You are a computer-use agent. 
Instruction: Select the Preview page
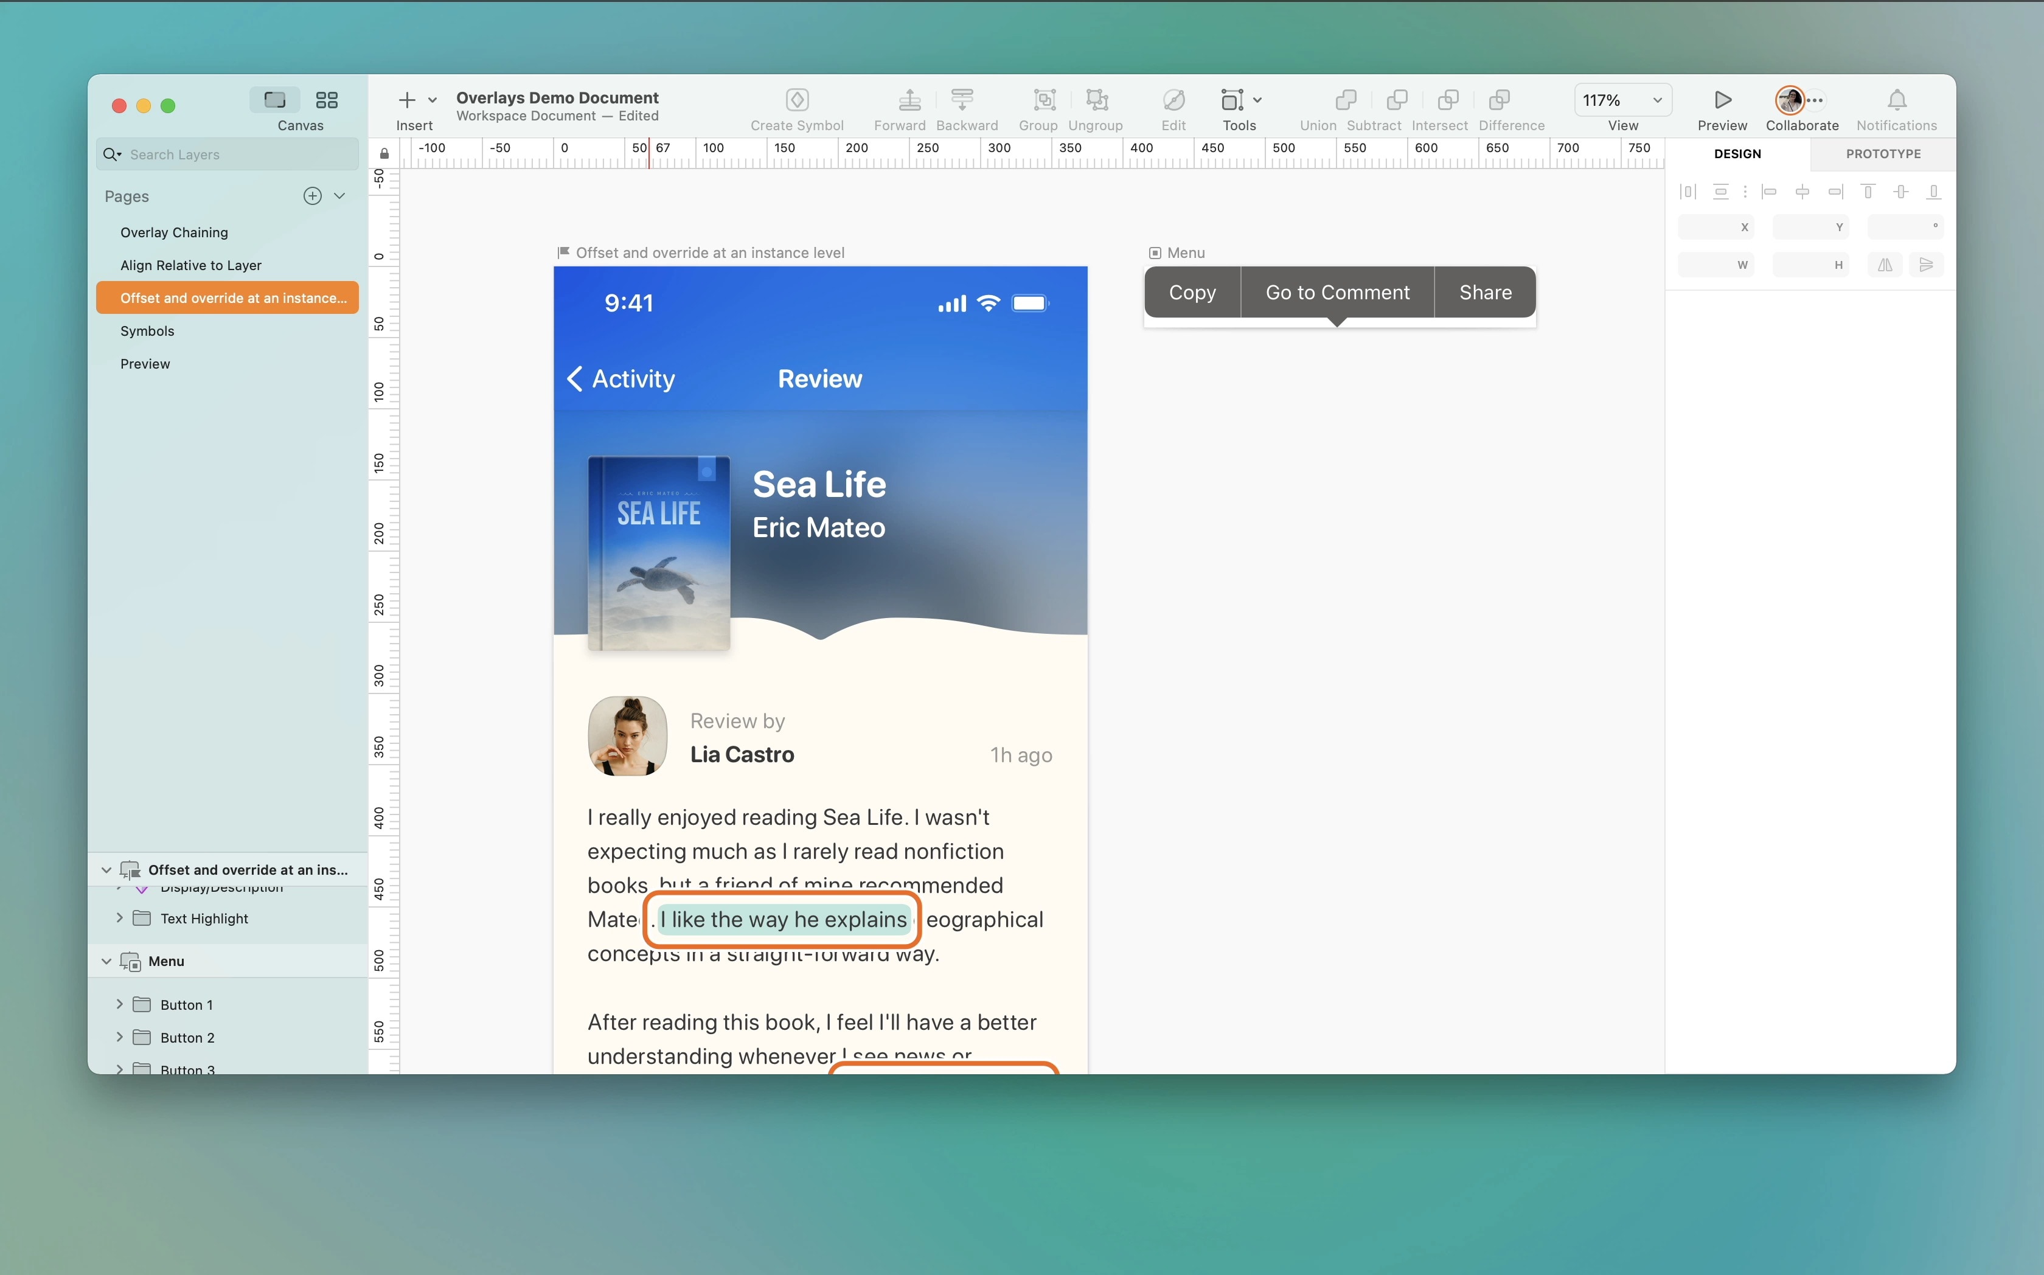point(228,364)
